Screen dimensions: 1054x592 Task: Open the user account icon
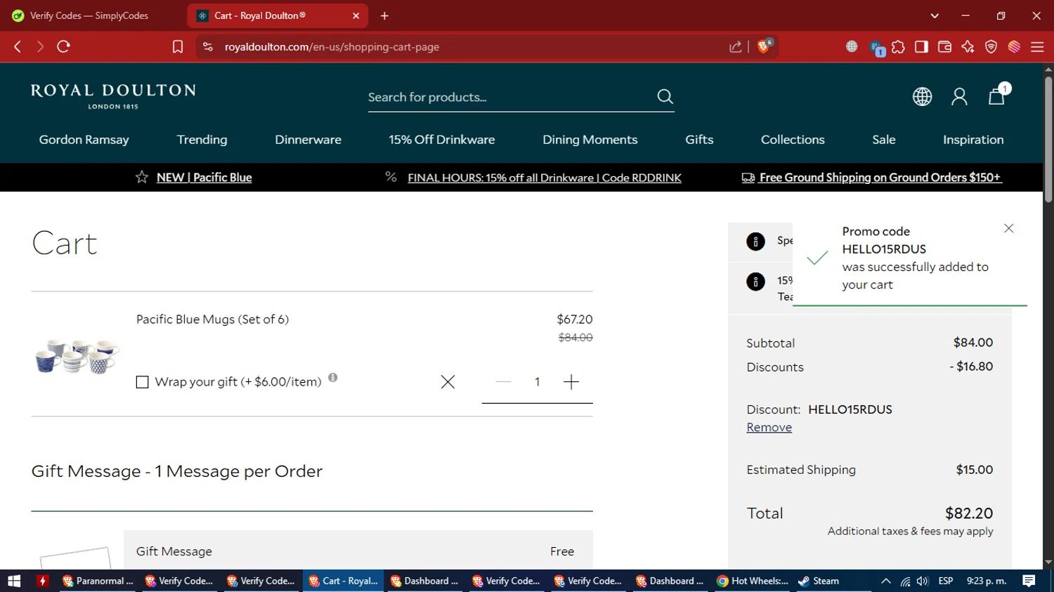coord(959,97)
